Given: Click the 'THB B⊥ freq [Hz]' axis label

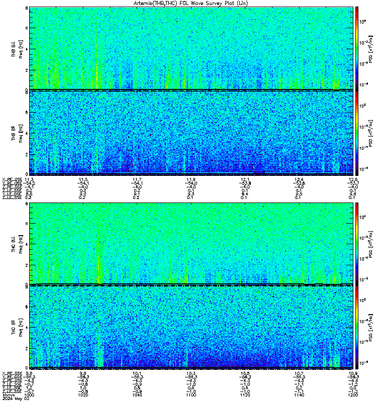Looking at the screenshot, I should tap(17, 49).
